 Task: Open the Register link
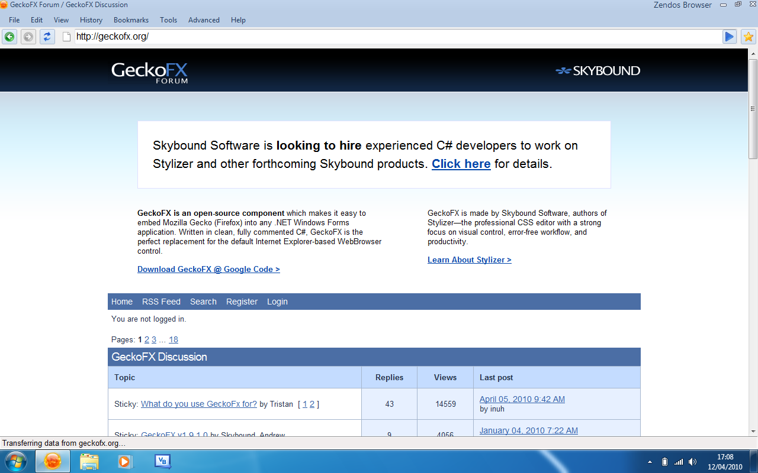pyautogui.click(x=242, y=302)
